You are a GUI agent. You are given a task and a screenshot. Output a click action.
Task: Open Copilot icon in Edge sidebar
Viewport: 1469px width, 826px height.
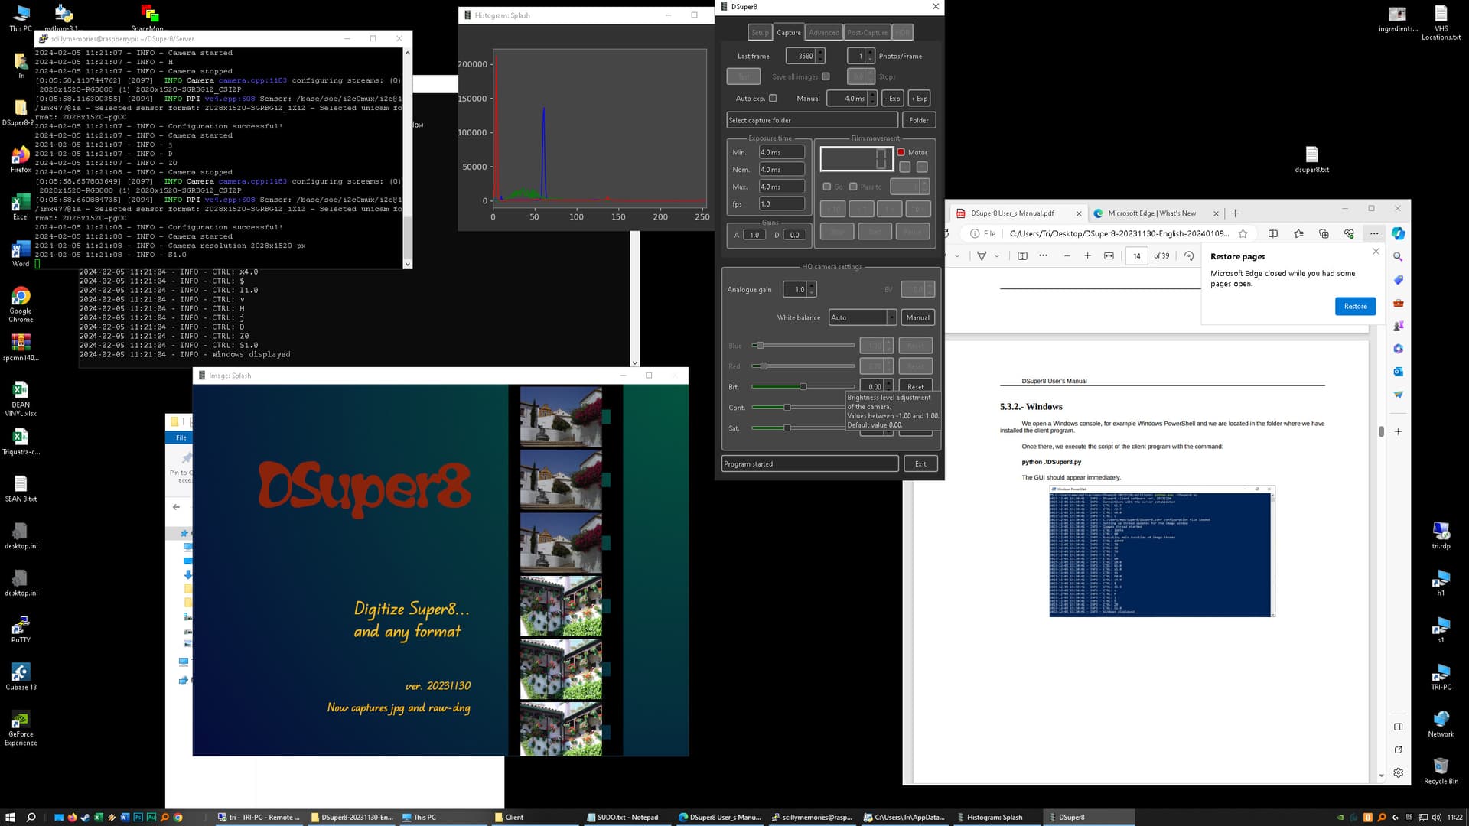1399,234
